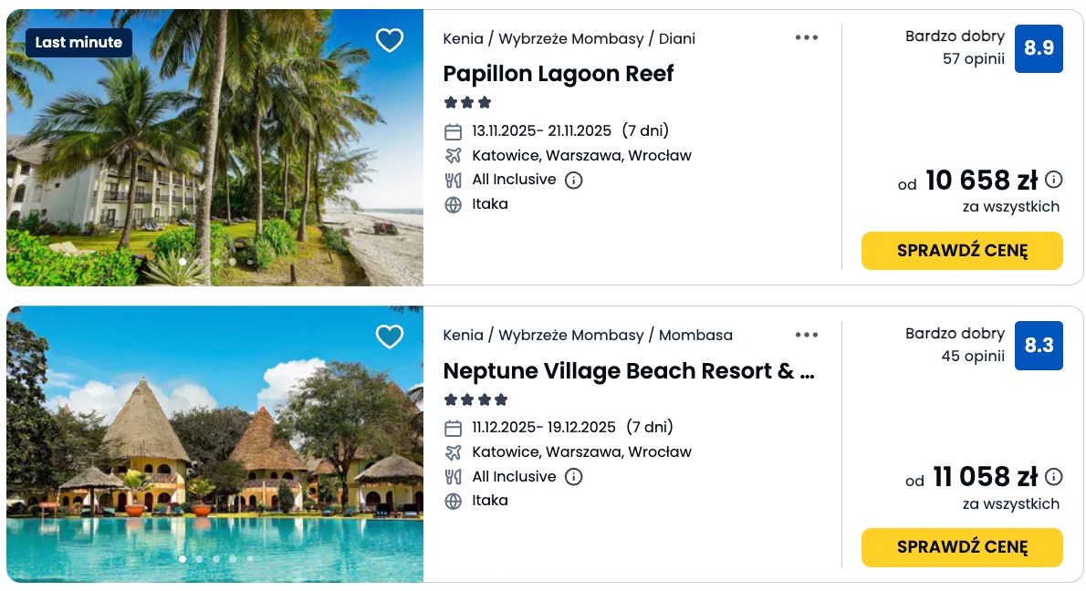This screenshot has height=591, width=1086.
Task: Click the 8.9 rating badge
Action: pos(1039,48)
